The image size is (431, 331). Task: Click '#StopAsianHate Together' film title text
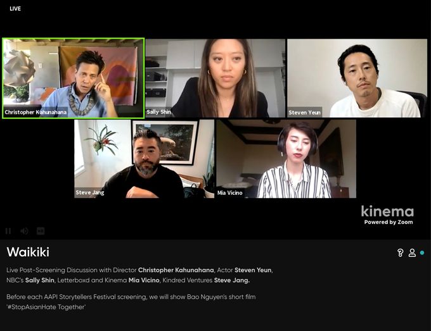pyautogui.click(x=46, y=307)
